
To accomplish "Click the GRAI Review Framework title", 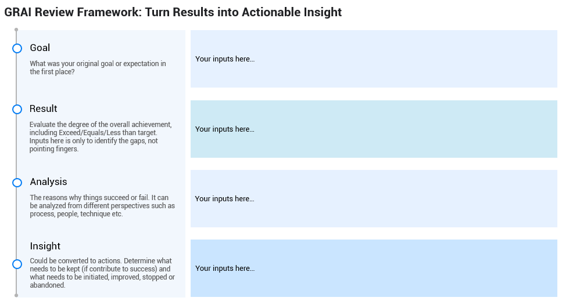I will [173, 12].
